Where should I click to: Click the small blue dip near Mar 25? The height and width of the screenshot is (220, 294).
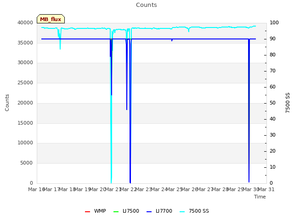[172, 40]
